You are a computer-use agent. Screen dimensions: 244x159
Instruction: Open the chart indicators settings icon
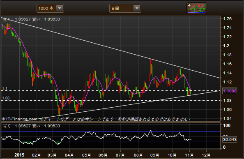pos(197,8)
